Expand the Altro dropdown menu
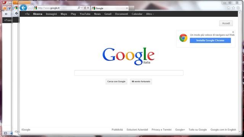Screen dimensions: 244x137 click(150, 14)
